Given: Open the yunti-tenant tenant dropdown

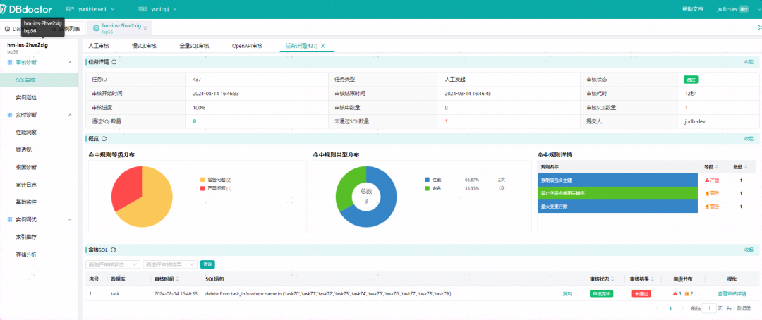Looking at the screenshot, I should pos(97,9).
